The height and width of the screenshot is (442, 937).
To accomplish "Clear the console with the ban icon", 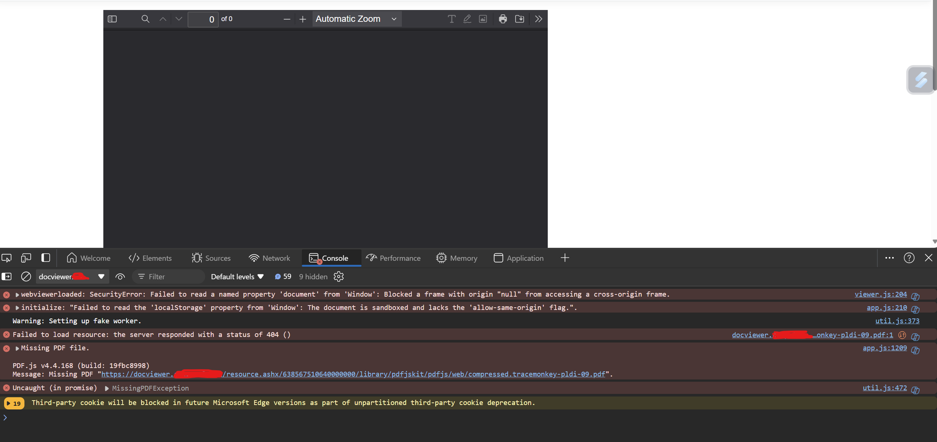I will click(x=26, y=277).
